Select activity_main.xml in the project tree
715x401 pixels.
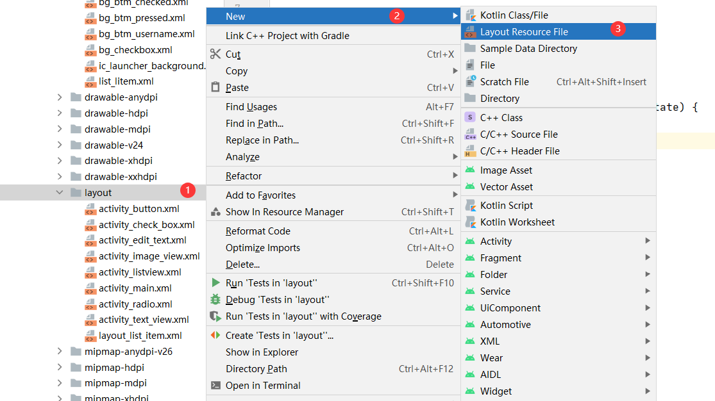(x=135, y=288)
